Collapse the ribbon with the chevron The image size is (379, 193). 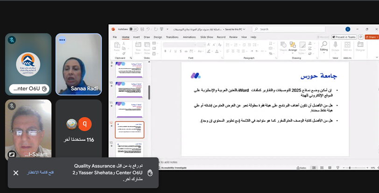[377, 57]
